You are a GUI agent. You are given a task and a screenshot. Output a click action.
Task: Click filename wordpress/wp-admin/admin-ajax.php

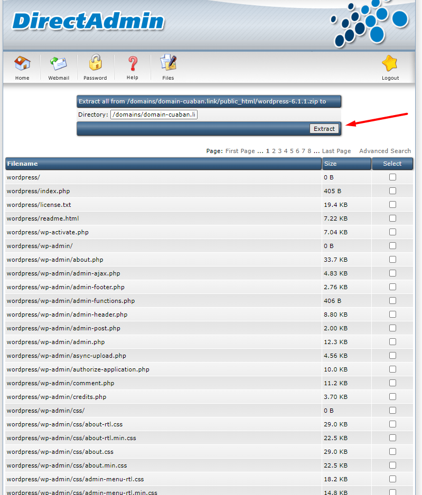[x=63, y=273]
